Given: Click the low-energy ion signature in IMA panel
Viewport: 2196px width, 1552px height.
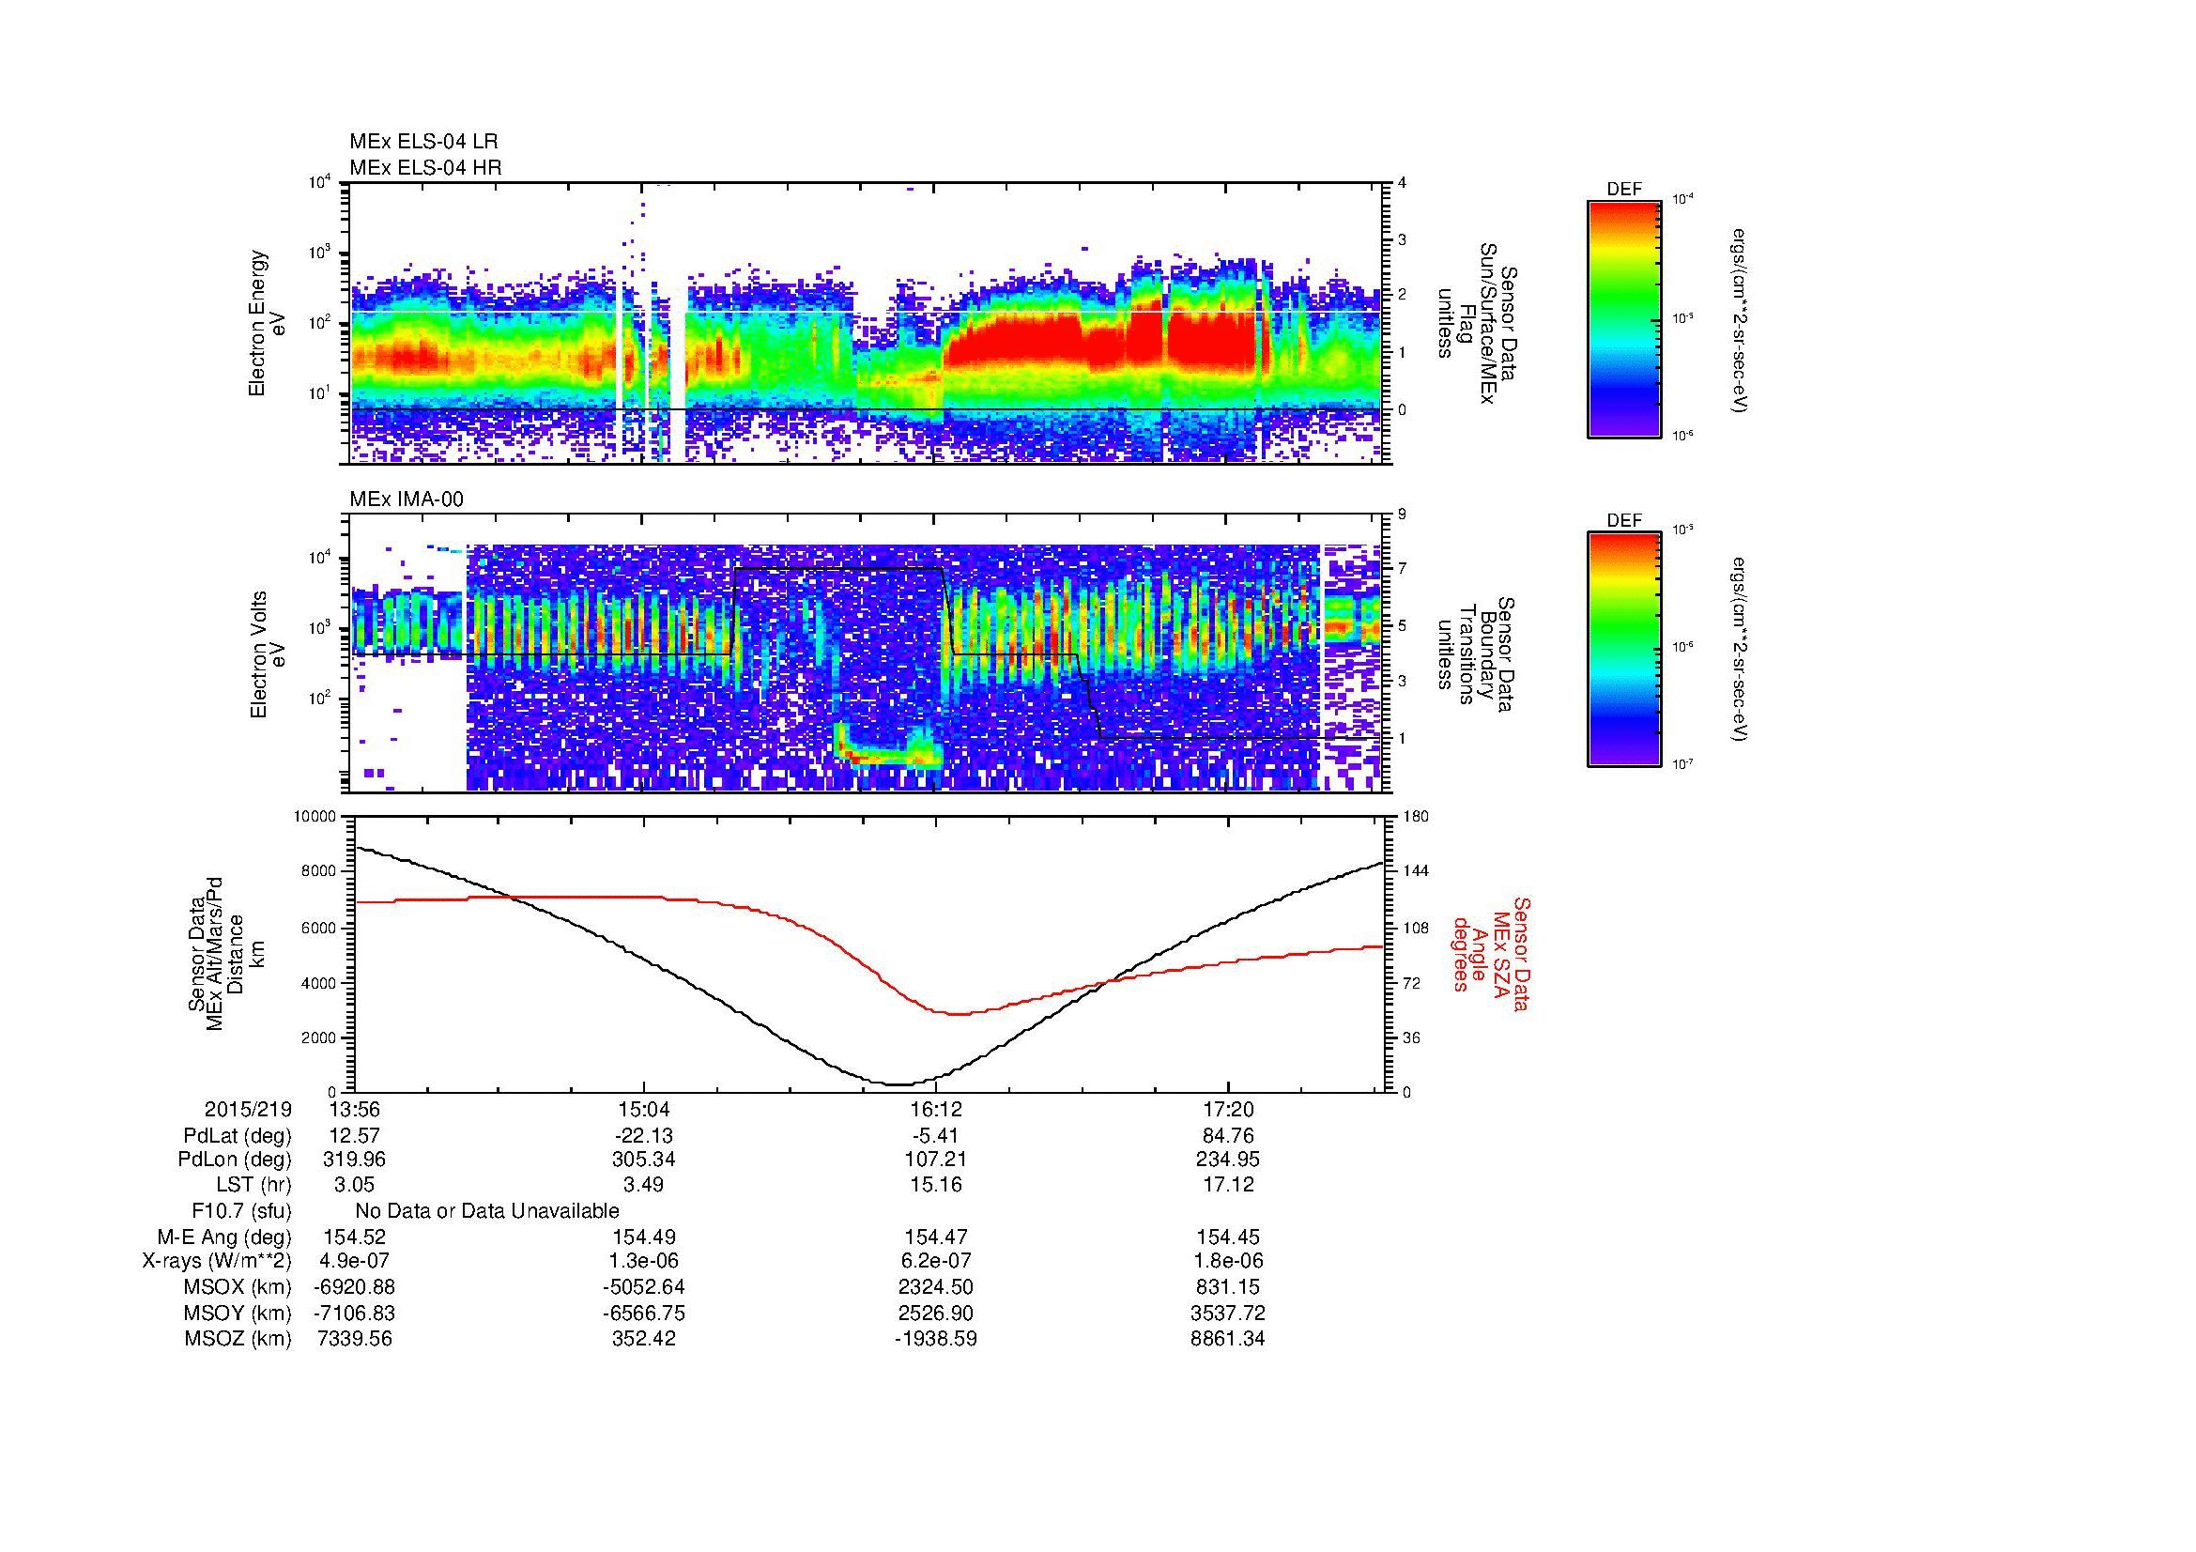Looking at the screenshot, I should [x=887, y=745].
